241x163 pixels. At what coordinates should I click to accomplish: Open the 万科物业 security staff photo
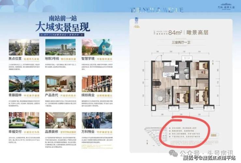coord(97,120)
